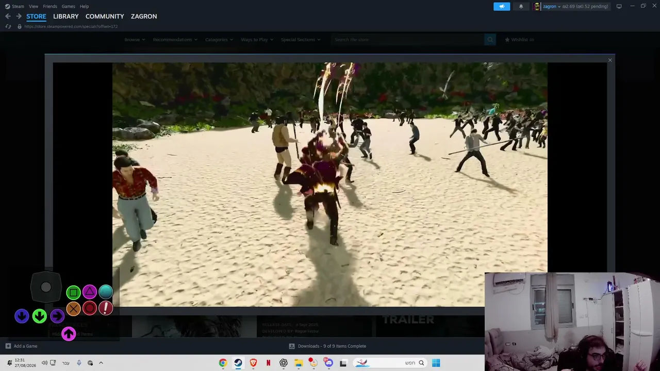Click the purple right-arrow overlay button
This screenshot has height=371, width=660.
pyautogui.click(x=57, y=316)
